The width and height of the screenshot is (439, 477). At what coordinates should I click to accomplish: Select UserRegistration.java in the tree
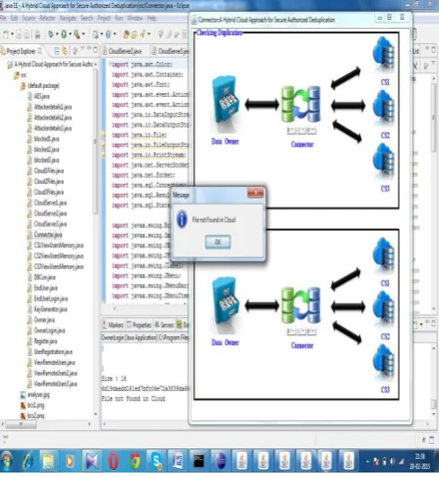[50, 352]
